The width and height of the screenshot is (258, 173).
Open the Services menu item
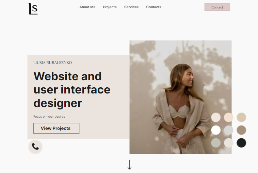(131, 7)
